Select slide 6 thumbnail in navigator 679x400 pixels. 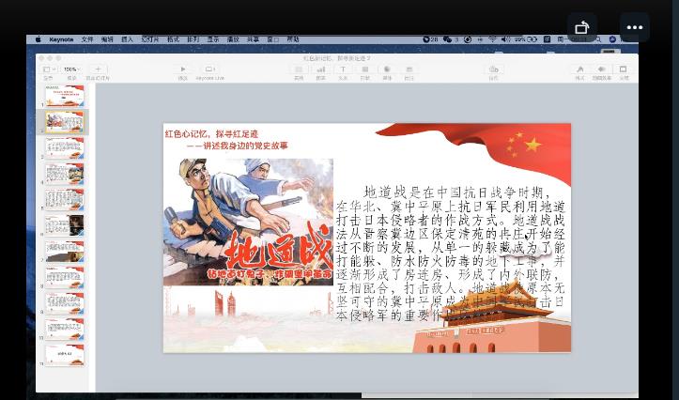[x=65, y=225]
